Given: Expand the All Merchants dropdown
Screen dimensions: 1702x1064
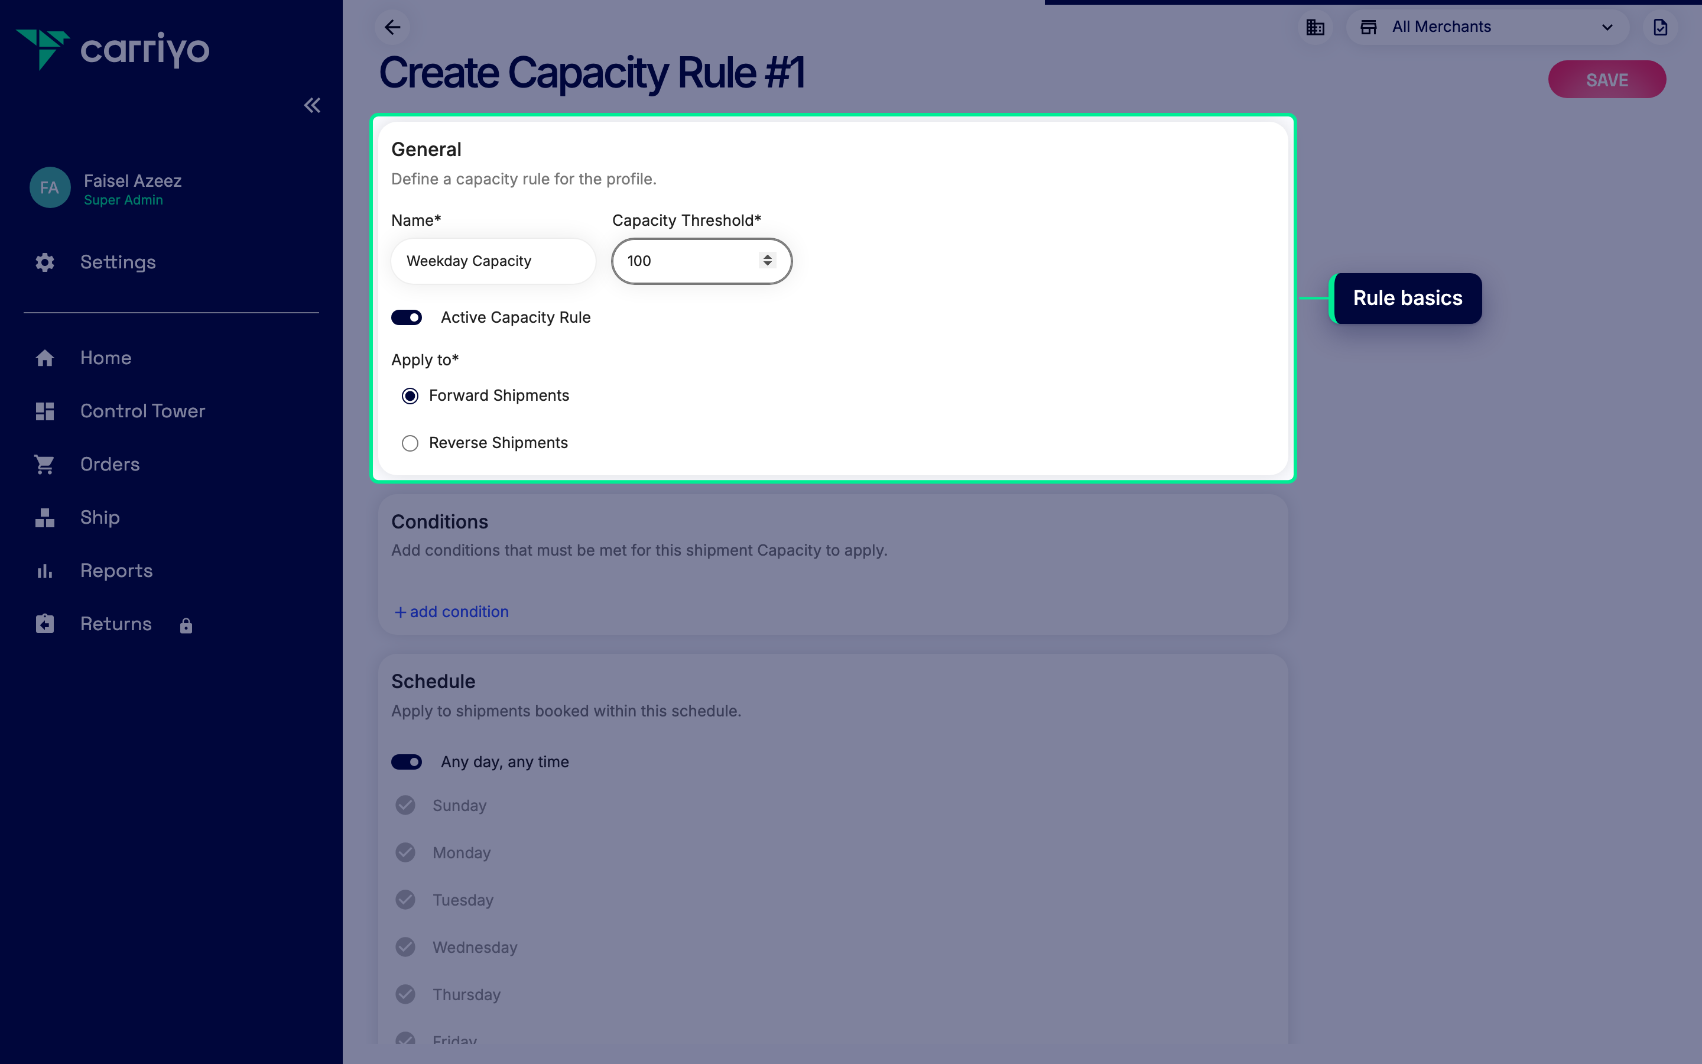Looking at the screenshot, I should pyautogui.click(x=1487, y=27).
